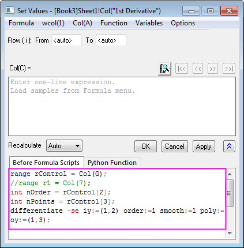This screenshot has height=248, width=244.
Task: Click the comment '//range r1 = Col(7);'
Action: tap(50, 183)
